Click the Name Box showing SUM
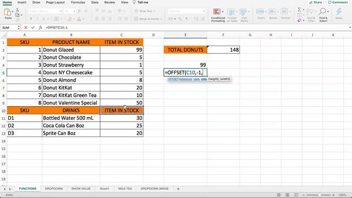 pos(9,28)
